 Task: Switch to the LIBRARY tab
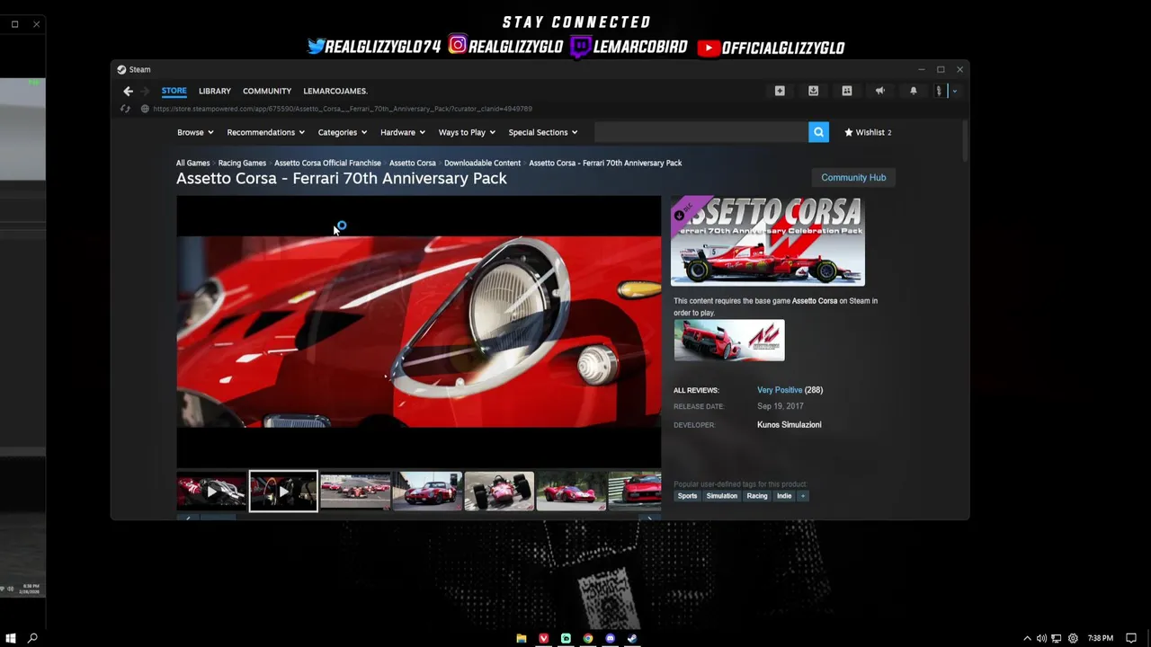pos(215,91)
